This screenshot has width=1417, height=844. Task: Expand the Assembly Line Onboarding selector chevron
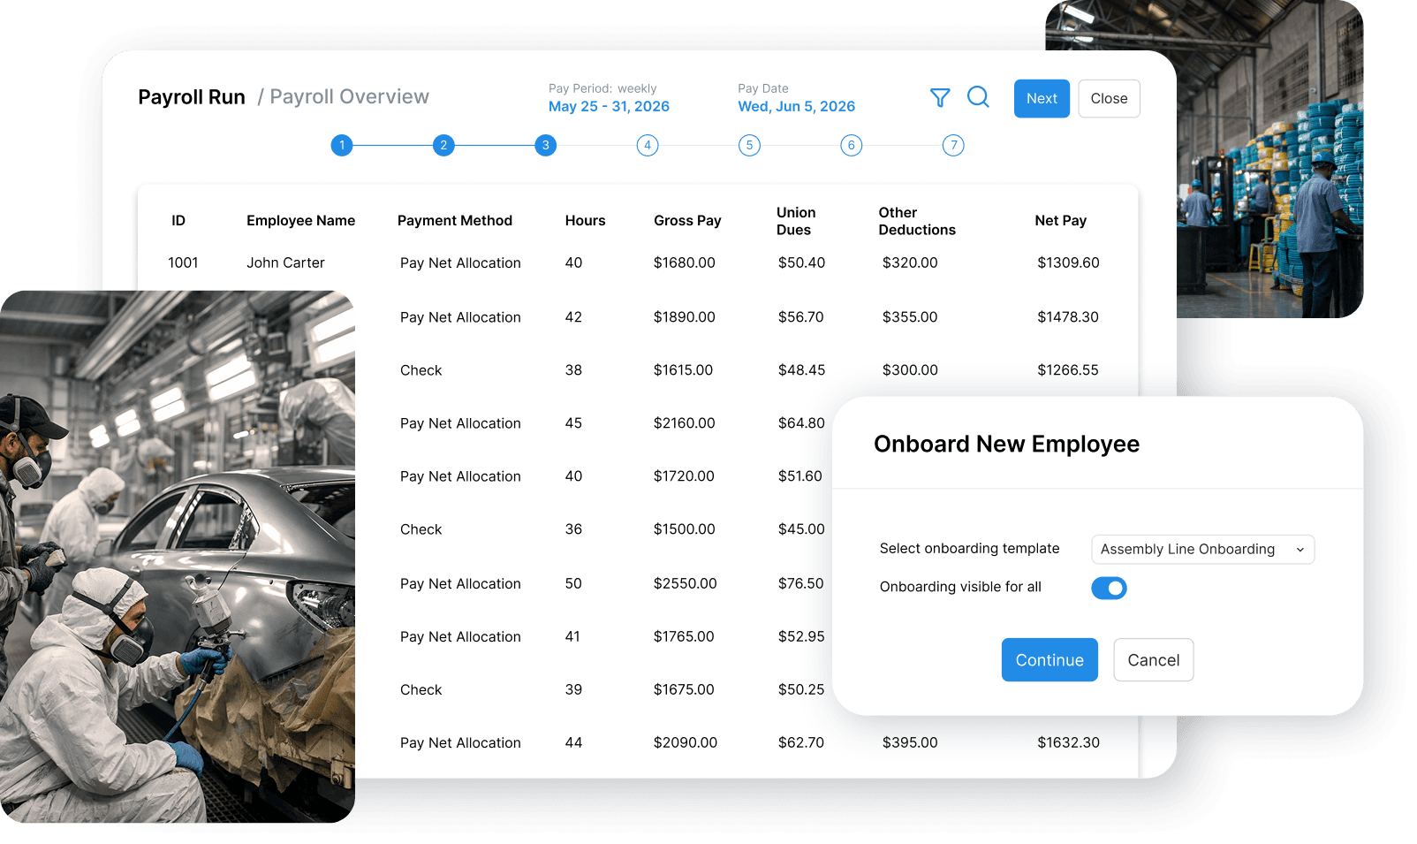tap(1300, 549)
